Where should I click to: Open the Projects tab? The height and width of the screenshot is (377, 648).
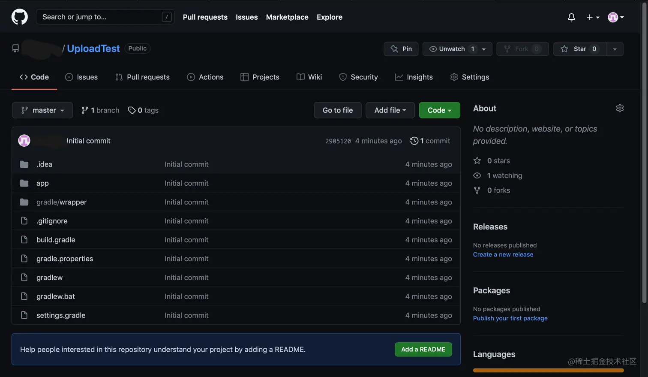coord(260,77)
